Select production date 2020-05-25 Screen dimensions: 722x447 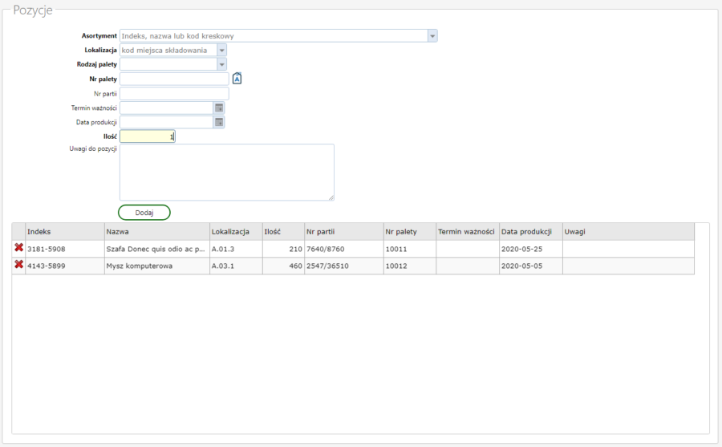pyautogui.click(x=531, y=249)
